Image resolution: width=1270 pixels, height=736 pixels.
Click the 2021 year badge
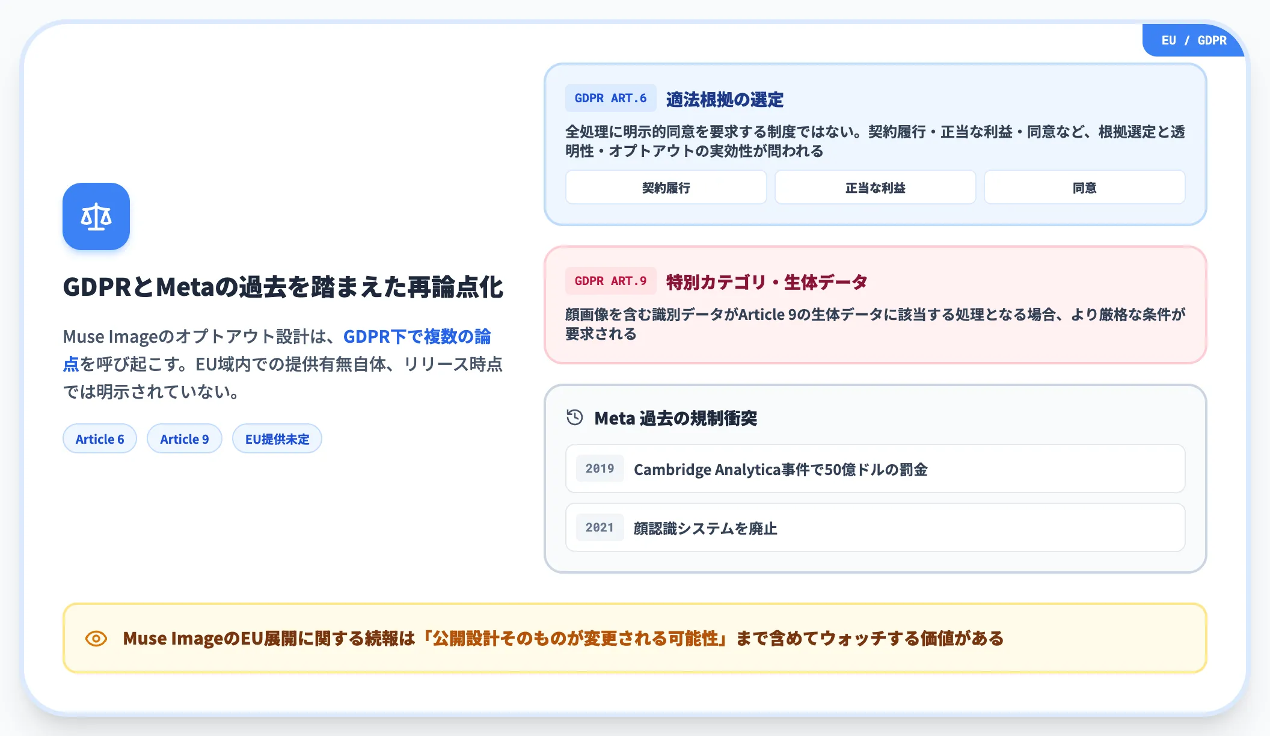point(600,527)
